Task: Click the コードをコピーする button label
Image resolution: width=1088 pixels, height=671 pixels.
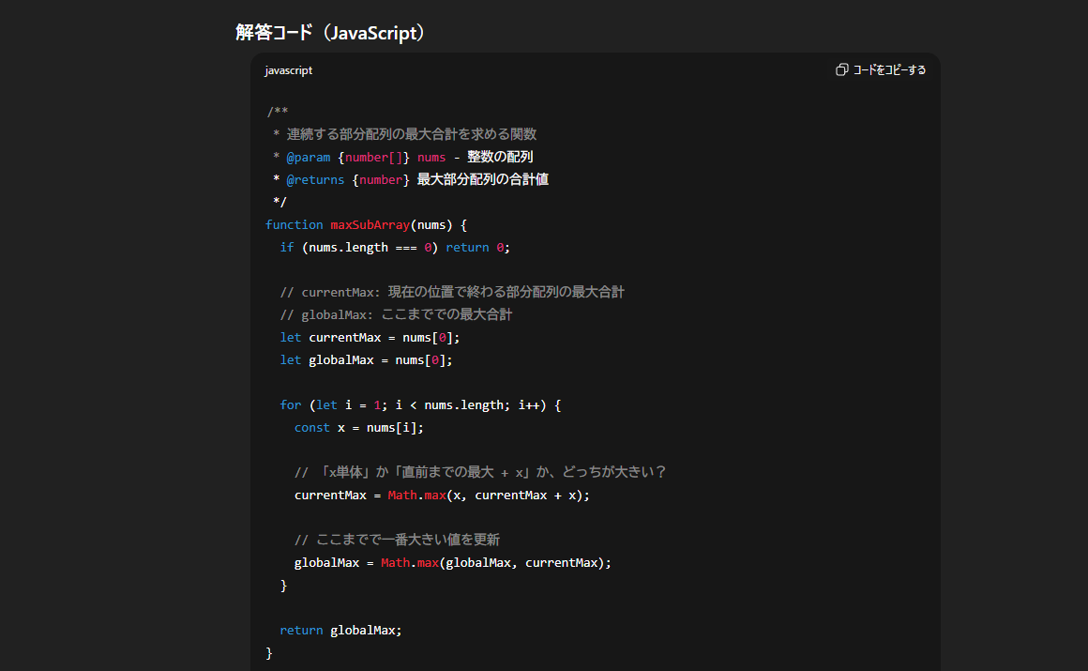Action: [x=889, y=69]
